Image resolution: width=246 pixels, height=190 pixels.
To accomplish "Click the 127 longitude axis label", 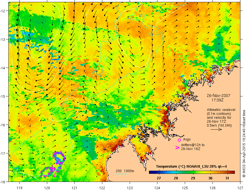I will (240, 188).
